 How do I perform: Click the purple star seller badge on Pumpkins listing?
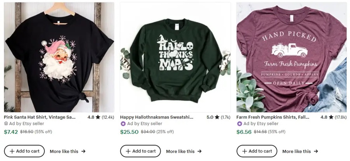[x=240, y=124]
